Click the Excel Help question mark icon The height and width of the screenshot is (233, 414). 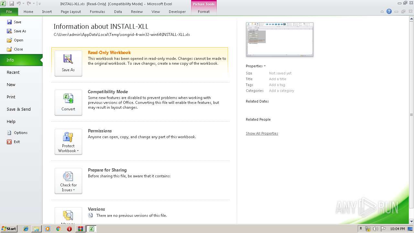click(389, 11)
